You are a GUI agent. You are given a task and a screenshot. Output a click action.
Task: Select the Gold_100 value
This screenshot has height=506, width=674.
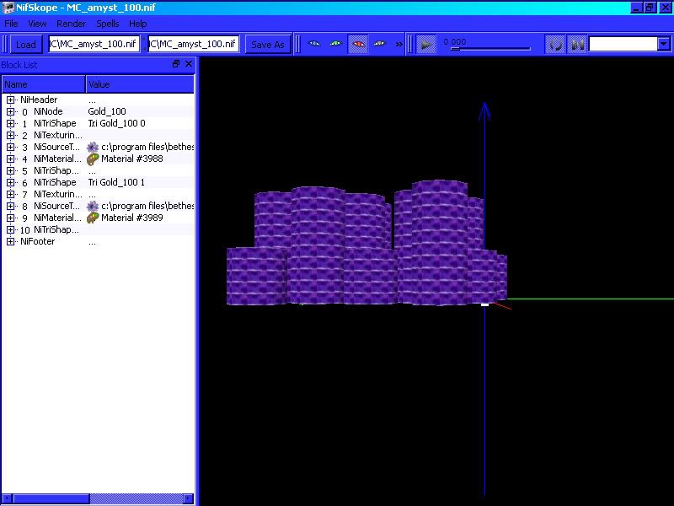tap(107, 111)
